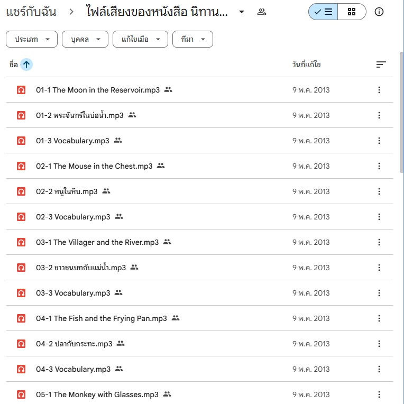Select file 03-1 The Villager and the River.mp3
Image resolution: width=404 pixels, height=404 pixels.
pyautogui.click(x=199, y=242)
